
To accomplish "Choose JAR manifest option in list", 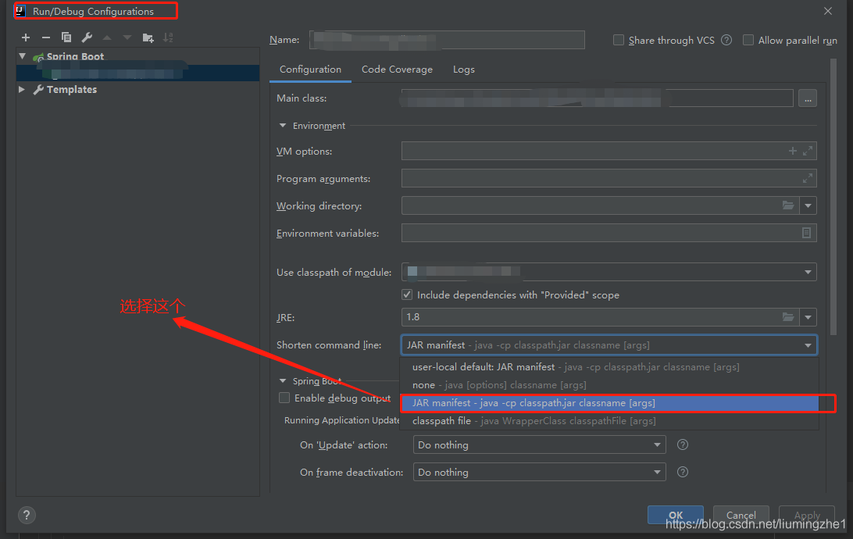I will click(609, 403).
